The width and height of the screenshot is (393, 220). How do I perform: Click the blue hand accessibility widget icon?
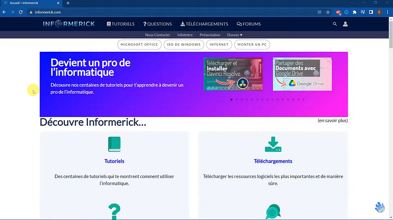[380, 207]
